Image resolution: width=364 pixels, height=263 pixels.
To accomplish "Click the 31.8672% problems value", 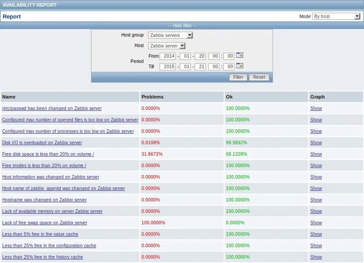I will [x=152, y=154].
